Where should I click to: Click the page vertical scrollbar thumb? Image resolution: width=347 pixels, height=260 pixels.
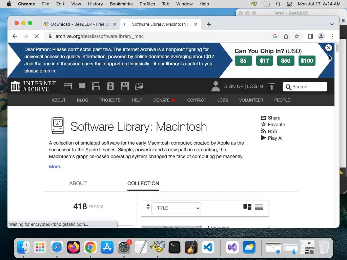tap(337, 48)
